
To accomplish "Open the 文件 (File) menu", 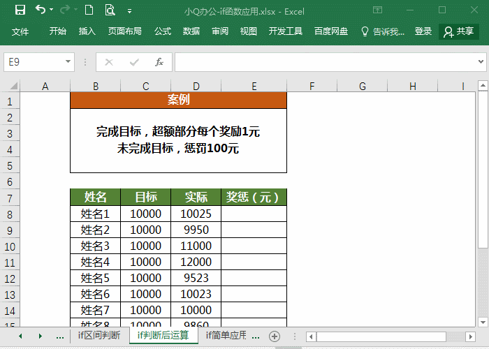I will click(20, 31).
